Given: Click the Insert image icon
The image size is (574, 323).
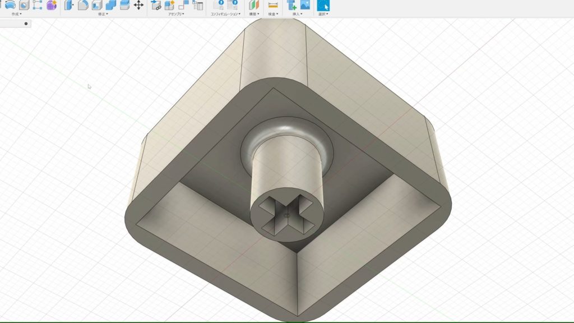Looking at the screenshot, I should click(305, 6).
